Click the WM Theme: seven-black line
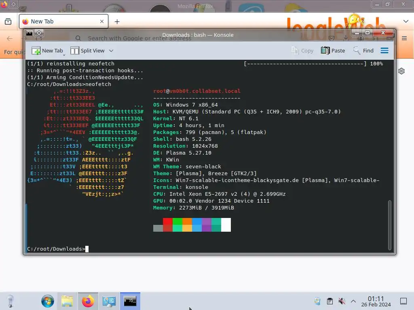This screenshot has height=310, width=414. tap(187, 166)
